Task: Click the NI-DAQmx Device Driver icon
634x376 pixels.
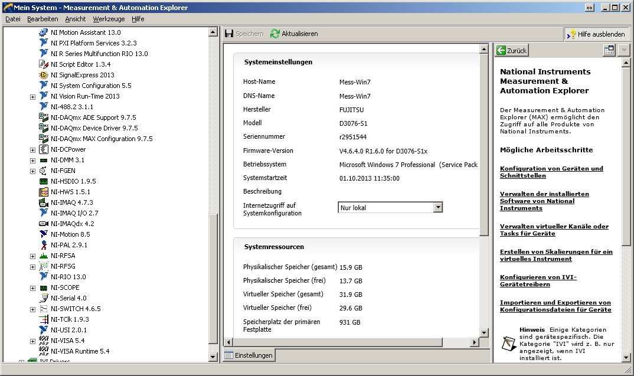Action: pyautogui.click(x=43, y=127)
